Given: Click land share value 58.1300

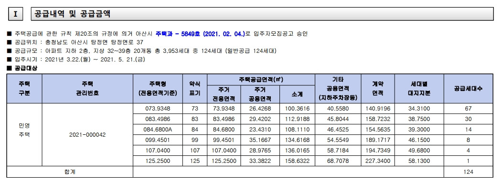Looking at the screenshot, I should (419, 161).
